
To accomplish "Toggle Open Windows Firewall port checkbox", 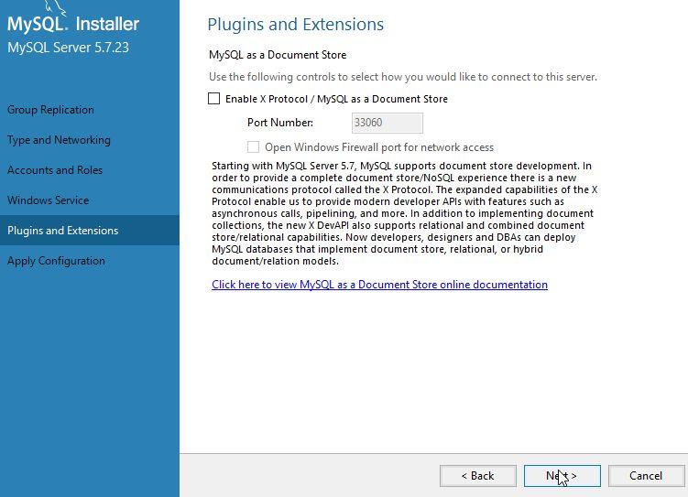I will [253, 146].
